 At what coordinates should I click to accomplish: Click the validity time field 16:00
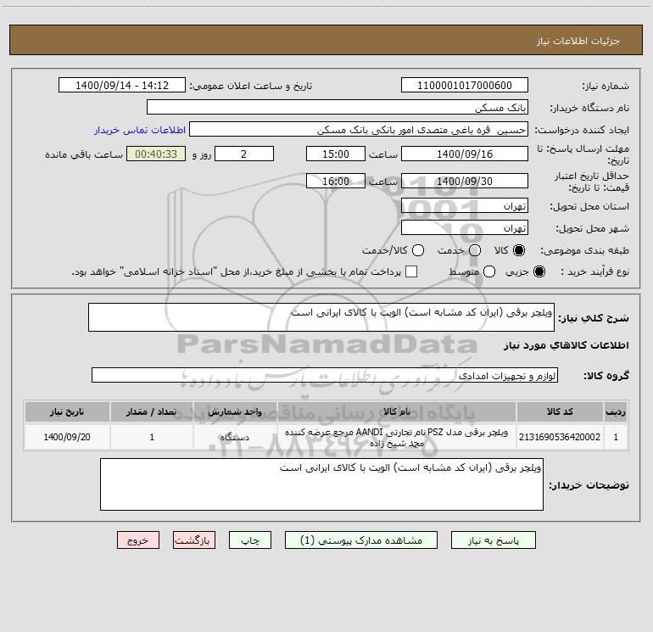336,181
